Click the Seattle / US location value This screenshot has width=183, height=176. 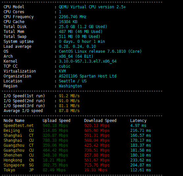[73, 81]
